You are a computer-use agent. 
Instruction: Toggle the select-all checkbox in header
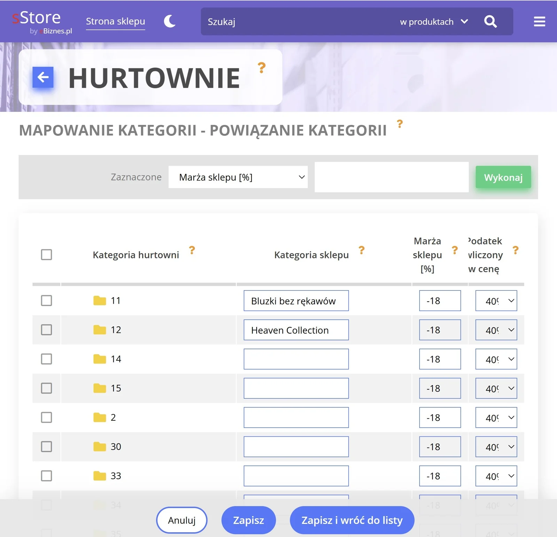[x=46, y=255]
